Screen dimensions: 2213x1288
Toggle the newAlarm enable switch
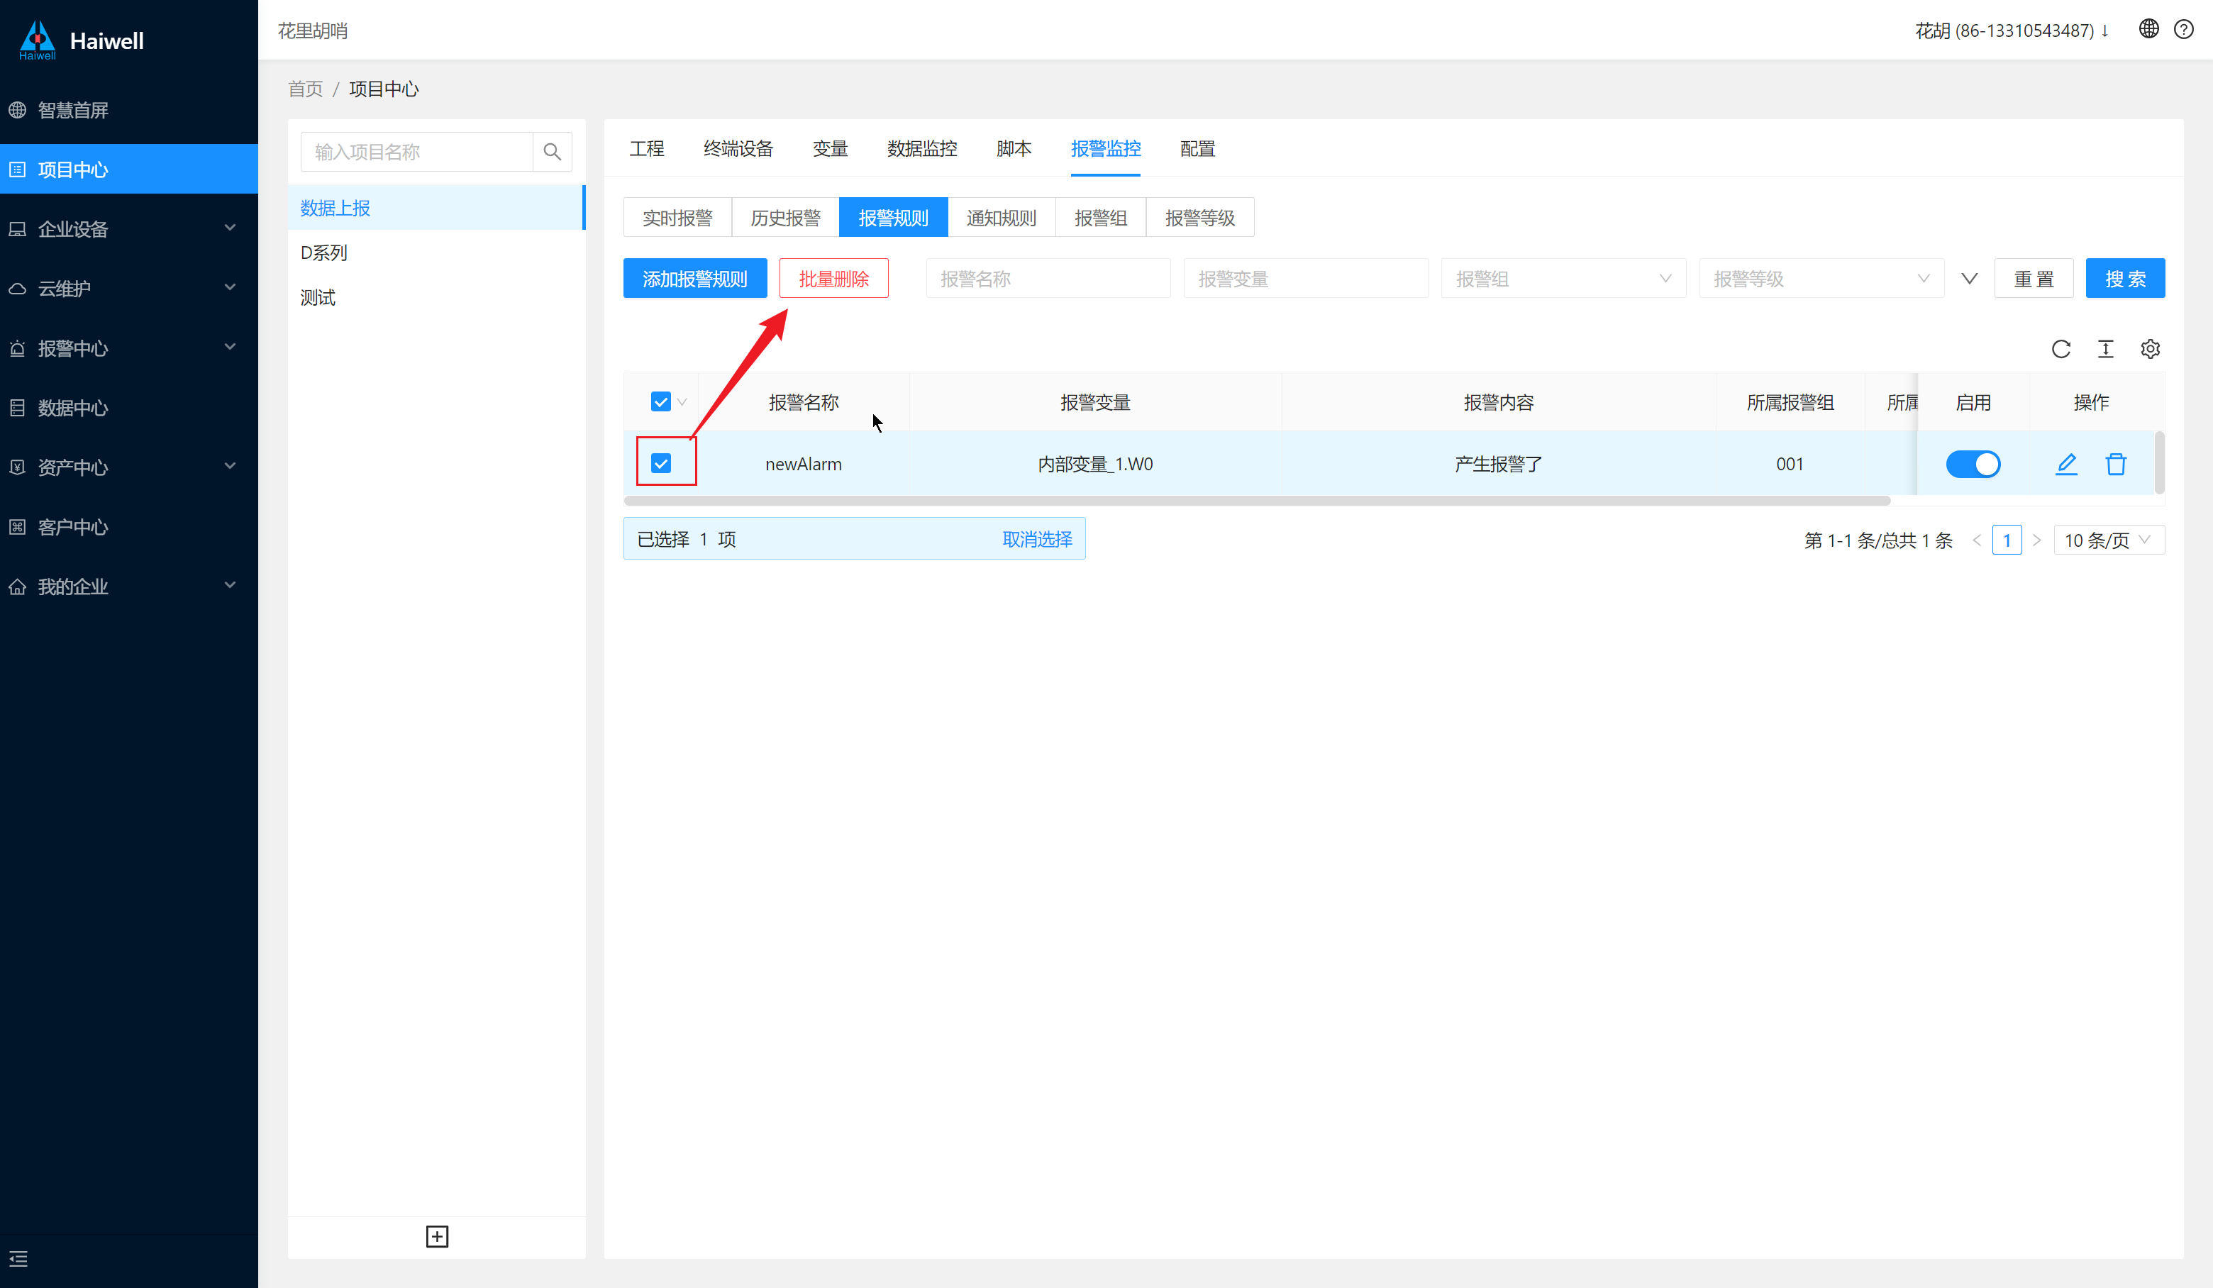1973,464
